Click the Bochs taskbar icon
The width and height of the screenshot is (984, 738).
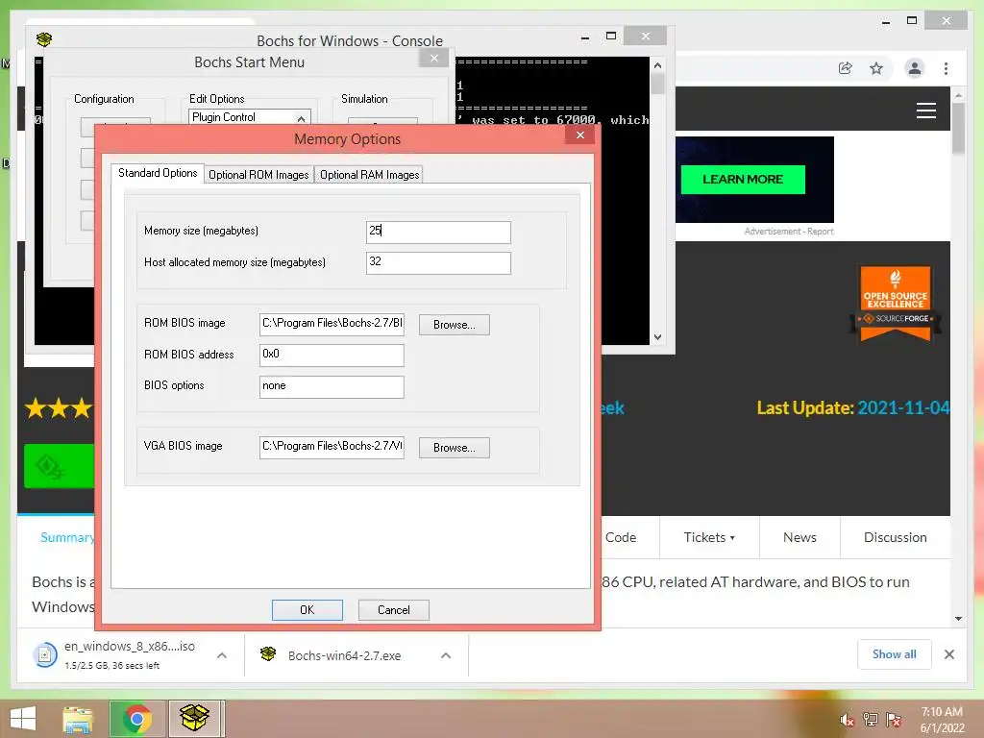[194, 719]
